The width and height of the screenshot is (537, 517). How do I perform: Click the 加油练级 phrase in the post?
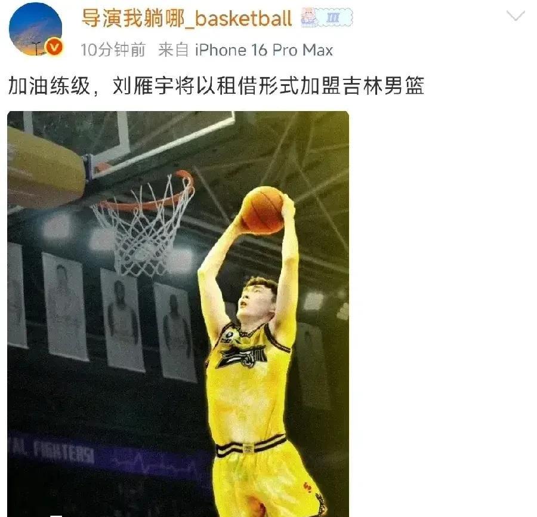tap(49, 85)
